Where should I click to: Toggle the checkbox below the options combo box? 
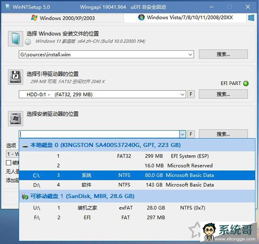tap(8, 163)
